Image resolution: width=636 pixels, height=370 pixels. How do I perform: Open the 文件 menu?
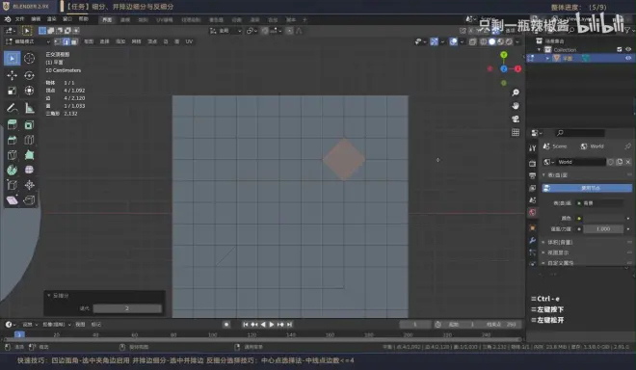pyautogui.click(x=19, y=19)
